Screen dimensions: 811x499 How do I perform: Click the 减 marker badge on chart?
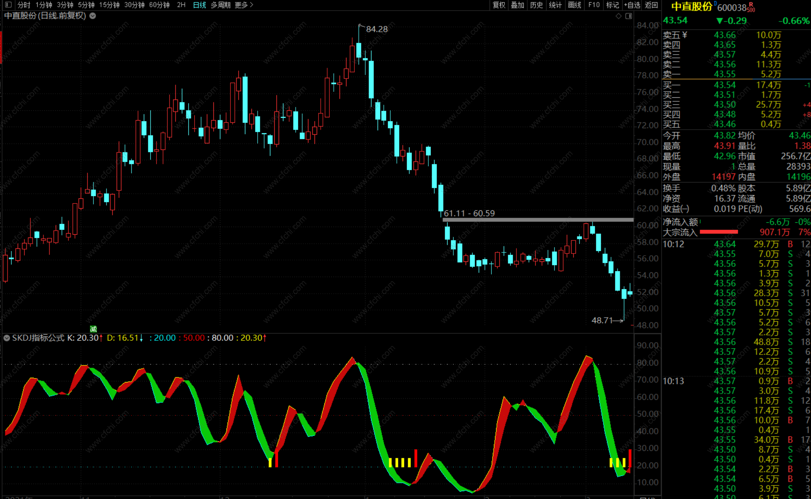pos(93,329)
